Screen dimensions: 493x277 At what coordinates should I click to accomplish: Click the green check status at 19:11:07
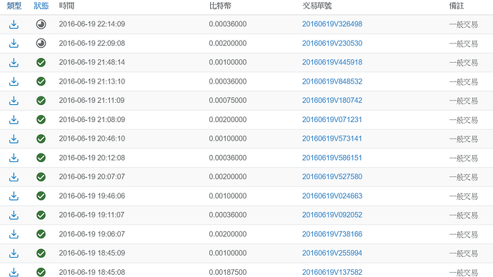pos(41,215)
